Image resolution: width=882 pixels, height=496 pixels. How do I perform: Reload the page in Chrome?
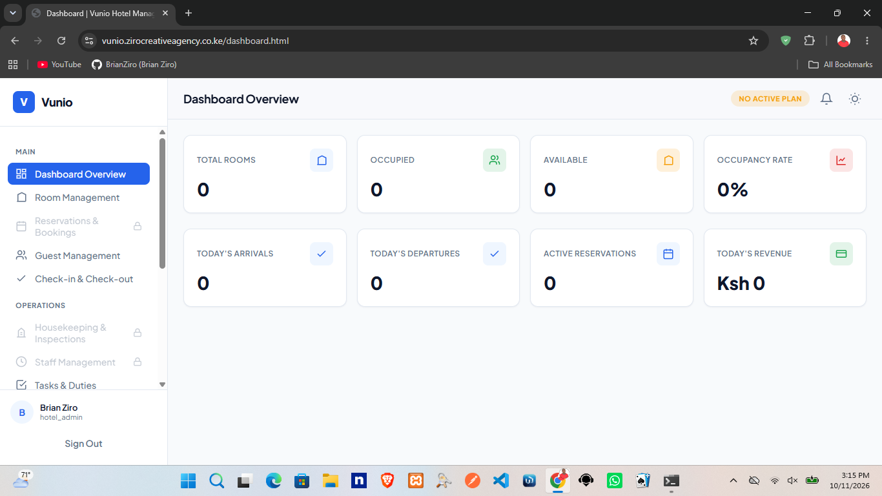(x=61, y=41)
